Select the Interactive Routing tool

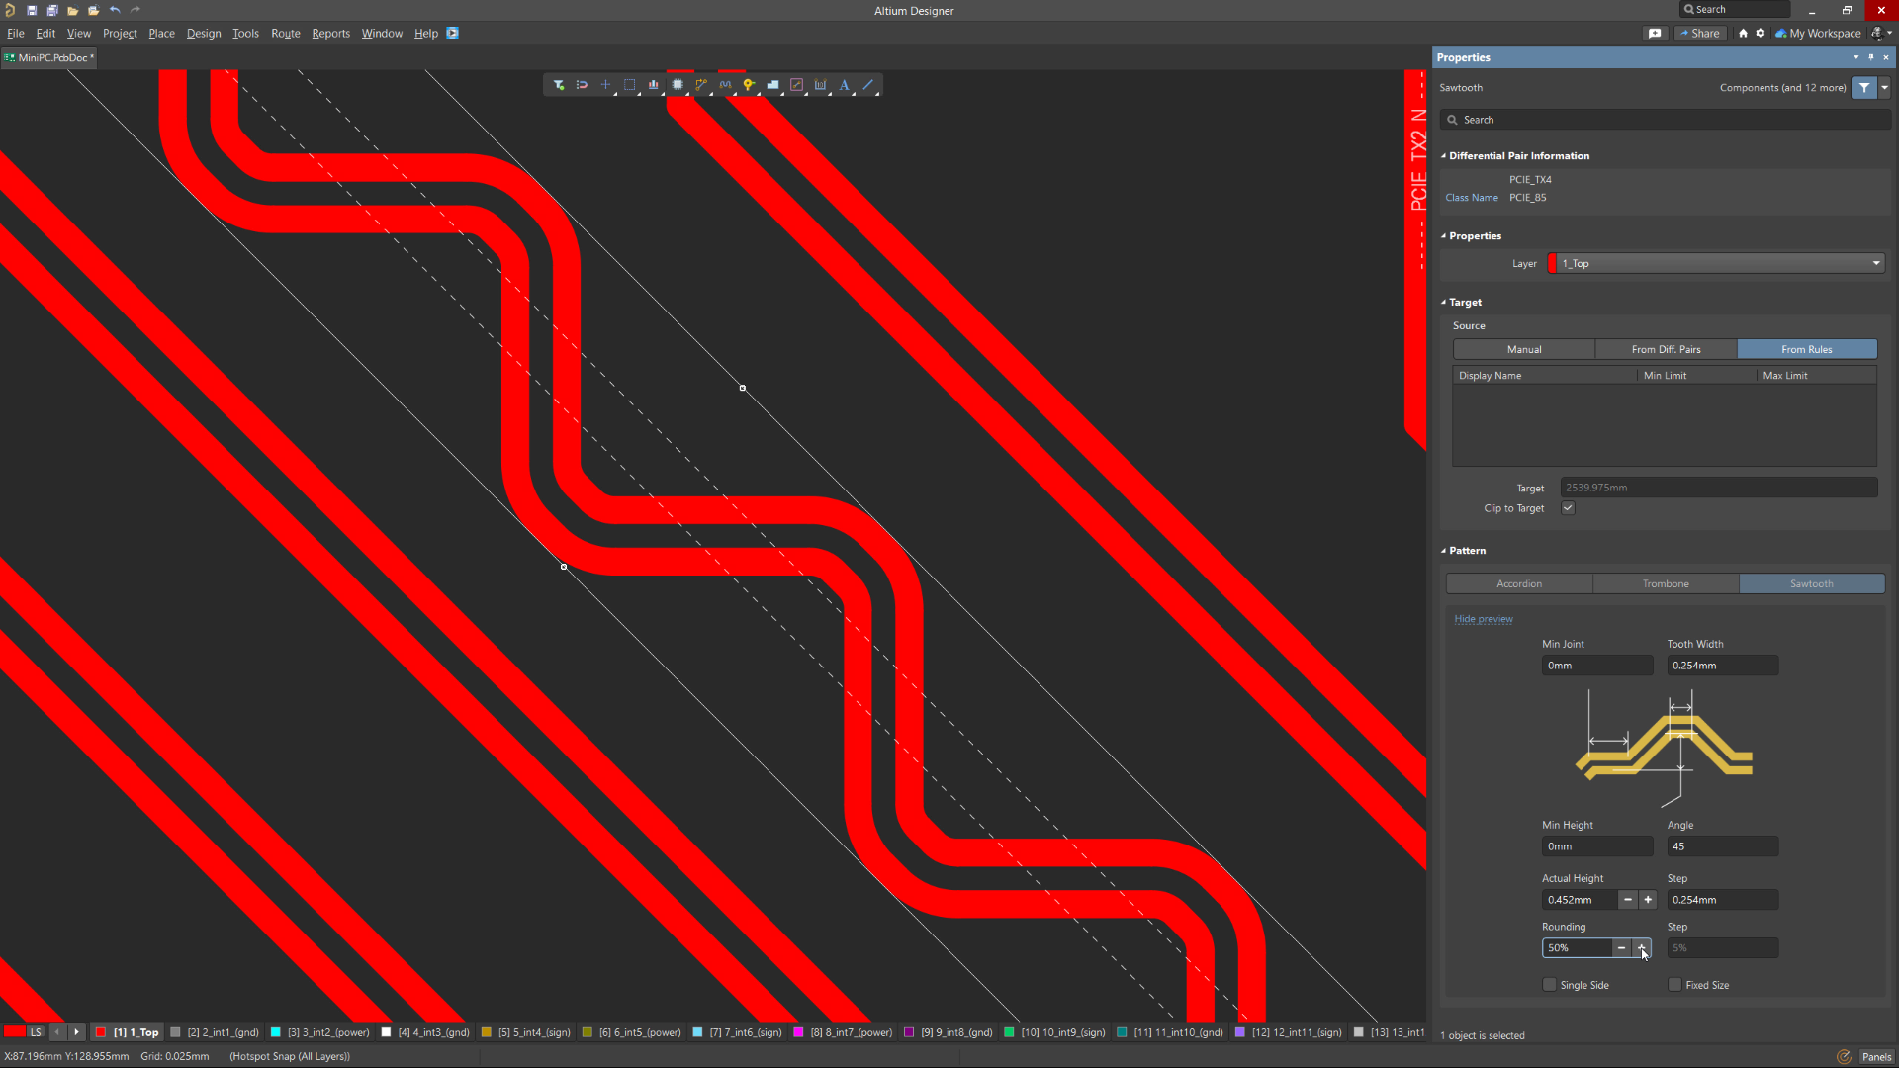701,85
